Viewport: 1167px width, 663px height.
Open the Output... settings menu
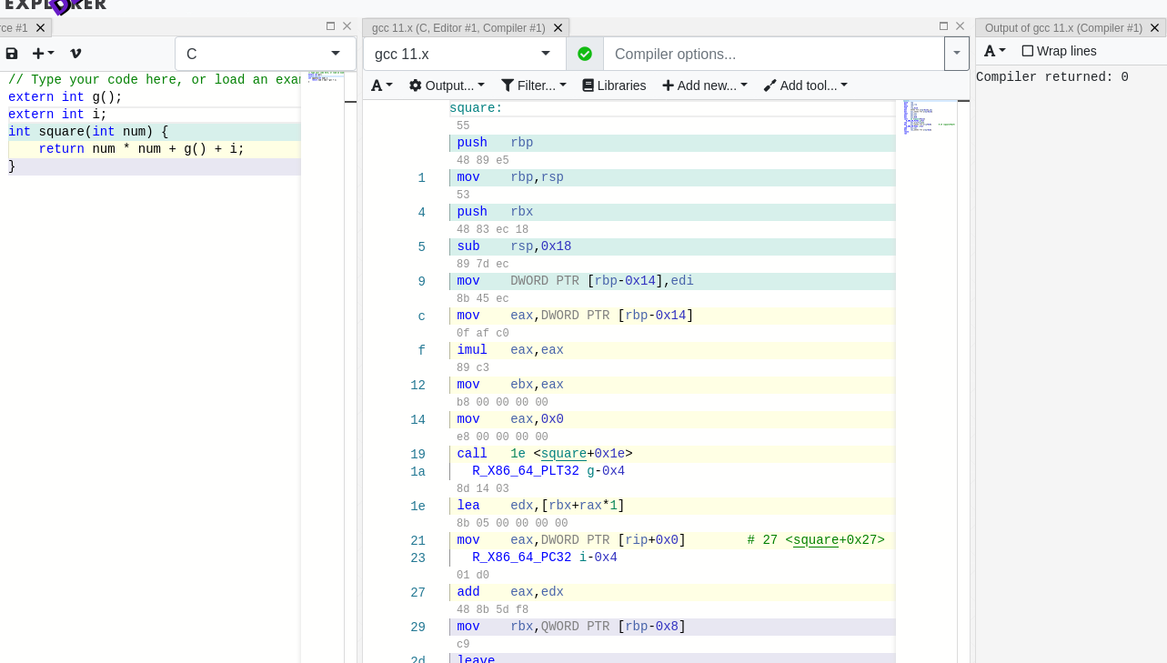click(x=447, y=85)
